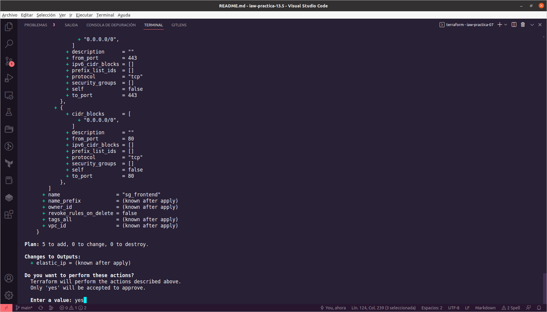
Task: Maximize the panel with the chevron arrow
Action: (532, 25)
